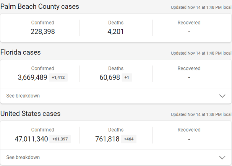Open United States' See breakdown text
Image resolution: width=232 pixels, height=166 pixels.
pyautogui.click(x=23, y=157)
